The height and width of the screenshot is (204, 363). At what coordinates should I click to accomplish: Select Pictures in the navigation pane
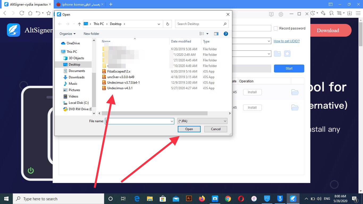[72, 90]
